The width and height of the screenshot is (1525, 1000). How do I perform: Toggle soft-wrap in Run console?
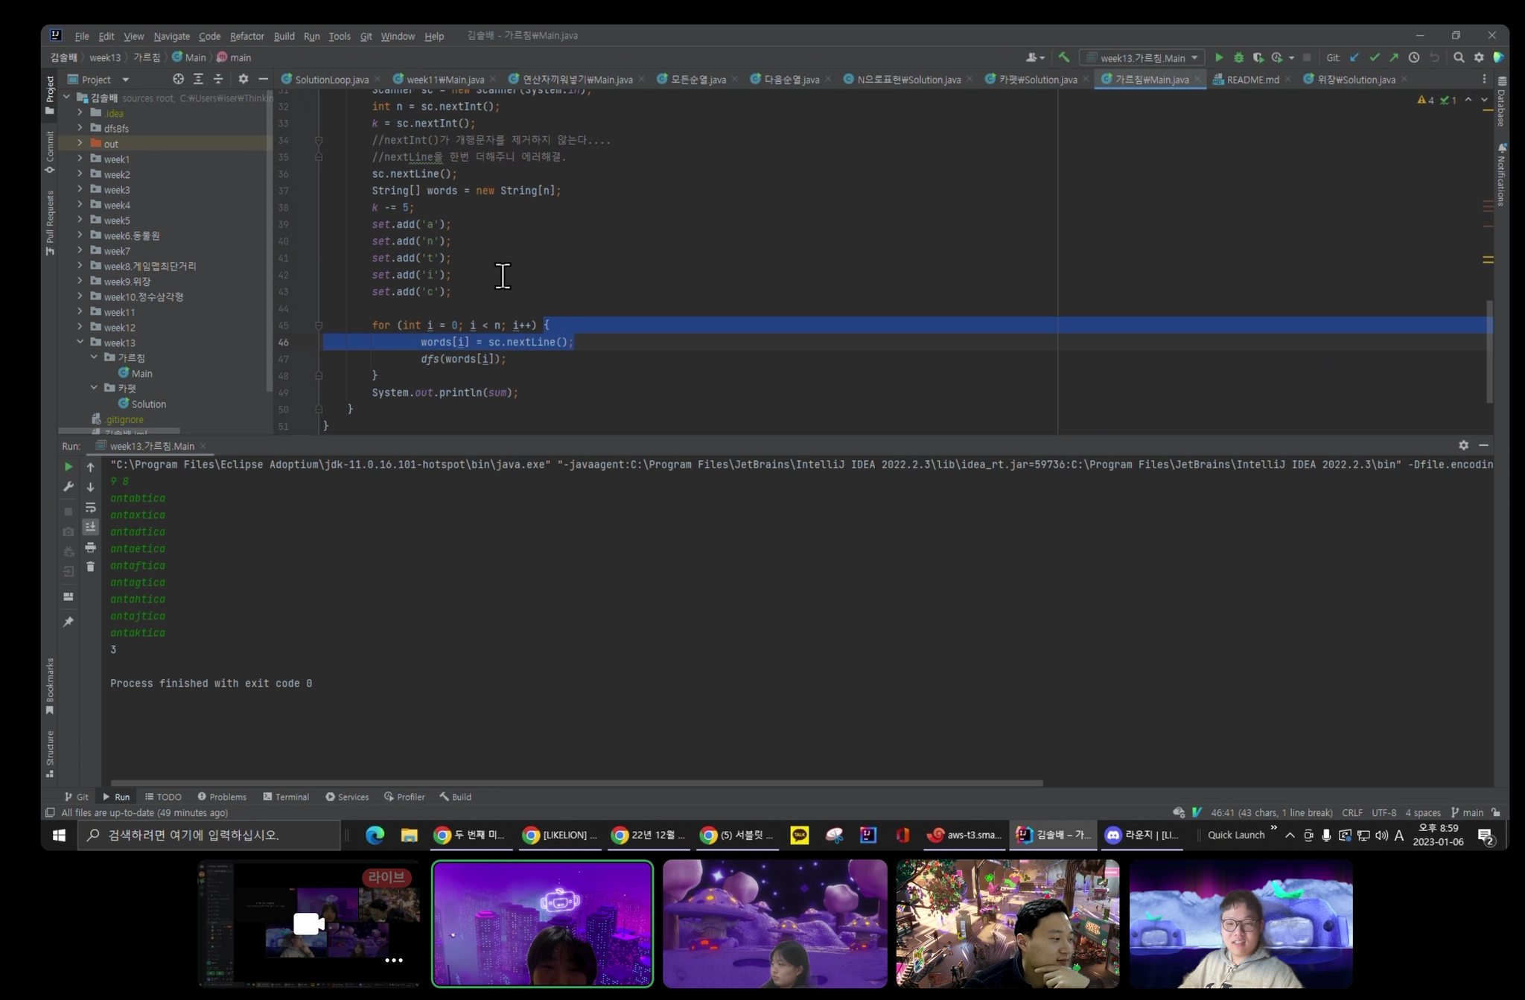(x=90, y=508)
